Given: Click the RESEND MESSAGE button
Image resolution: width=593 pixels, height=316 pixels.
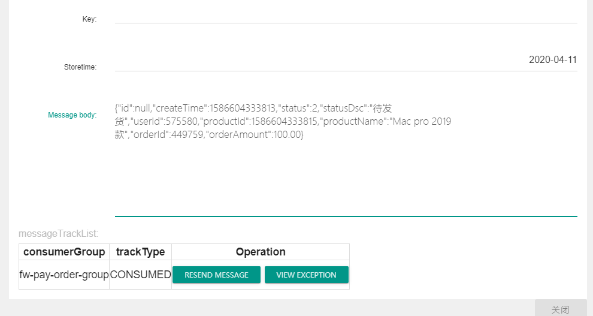Looking at the screenshot, I should point(216,275).
